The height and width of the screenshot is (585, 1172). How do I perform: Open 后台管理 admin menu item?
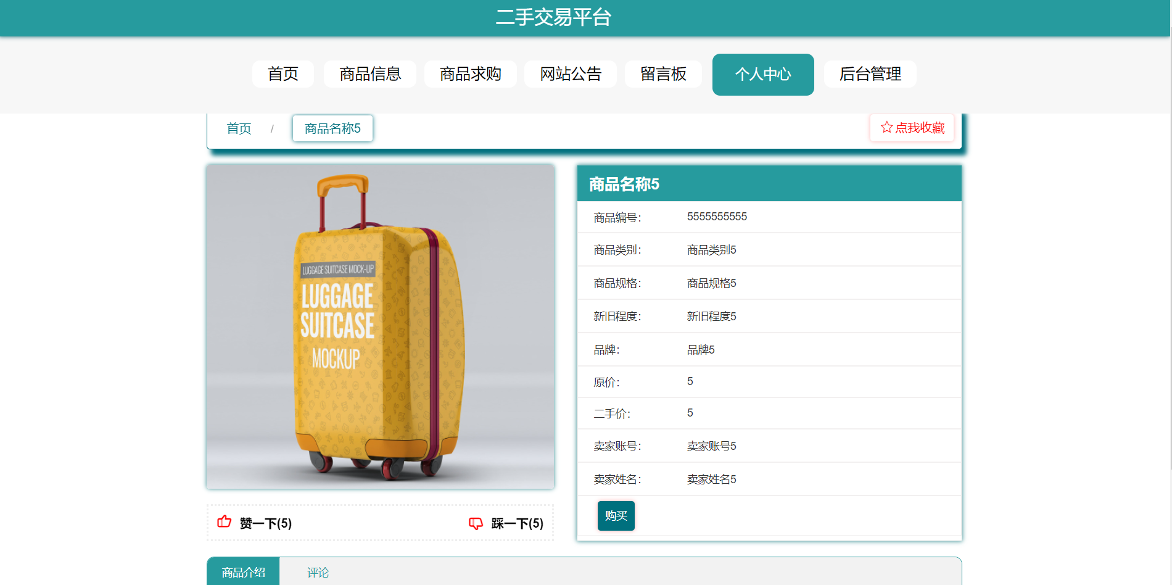coord(870,74)
